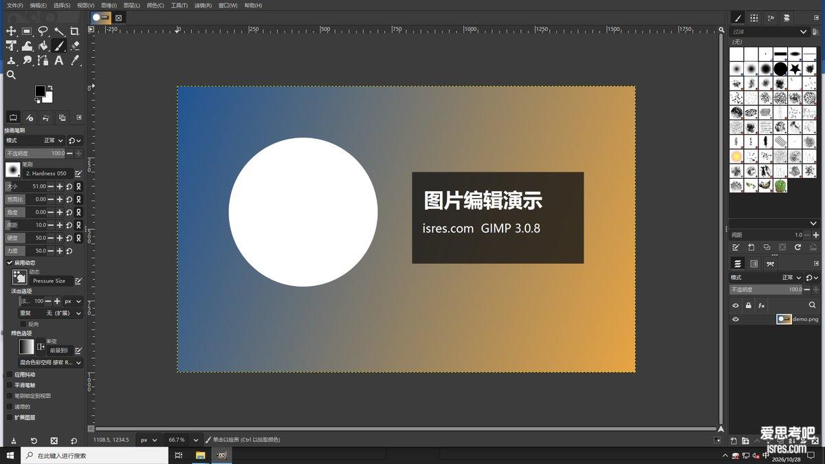This screenshot has height=464, width=825.
Task: Open the Undo History tab icon
Action: tap(45, 118)
